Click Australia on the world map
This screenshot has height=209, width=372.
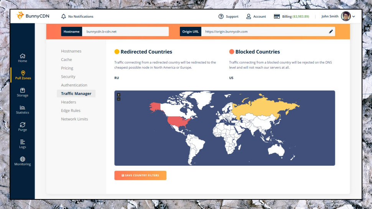point(277,150)
